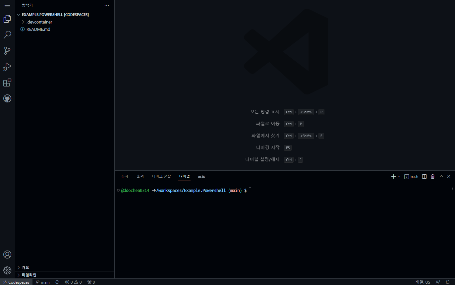Close the bottom panel with X
Viewport: 455px width, 285px height.
449,176
